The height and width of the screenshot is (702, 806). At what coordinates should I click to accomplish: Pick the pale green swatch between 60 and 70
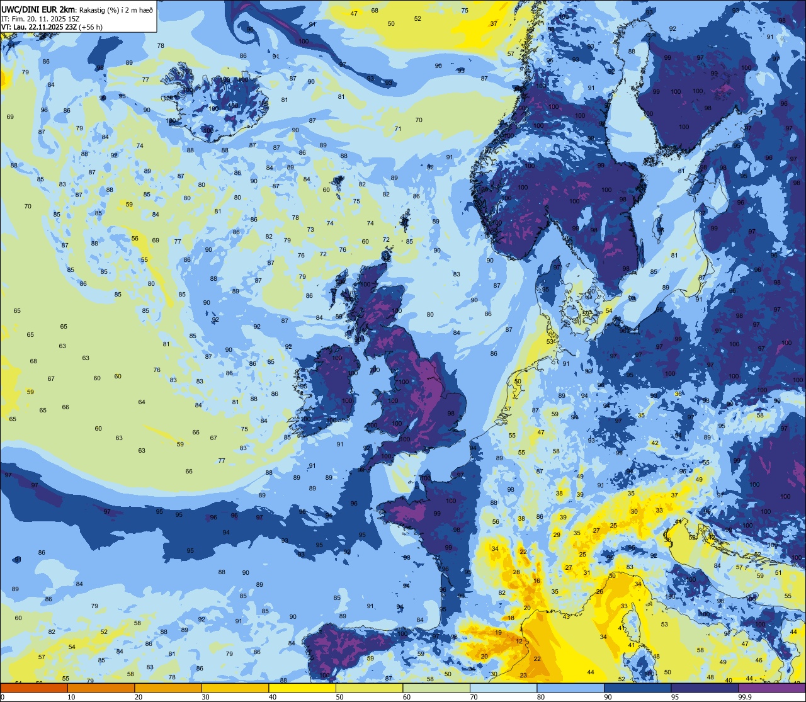(x=436, y=688)
